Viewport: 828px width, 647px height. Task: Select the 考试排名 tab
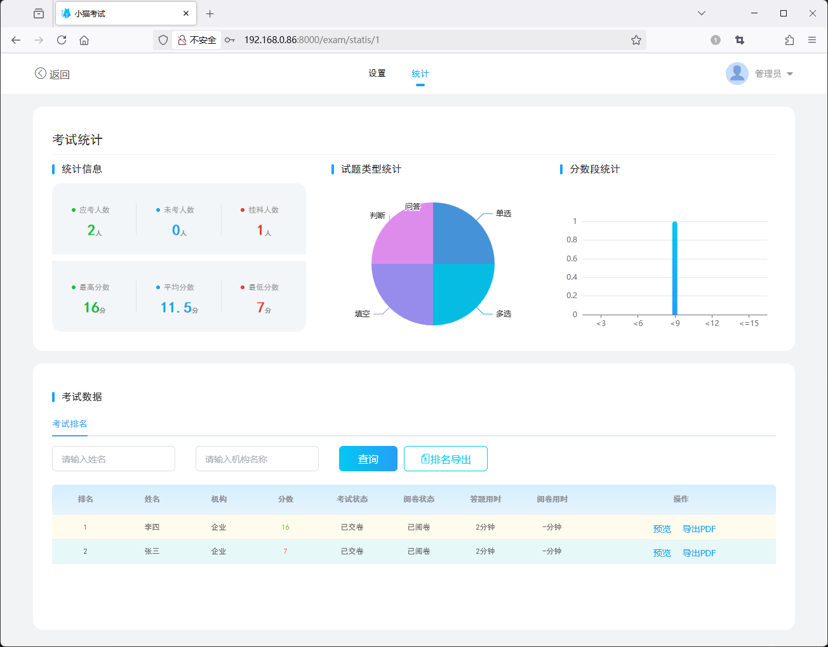tap(70, 424)
